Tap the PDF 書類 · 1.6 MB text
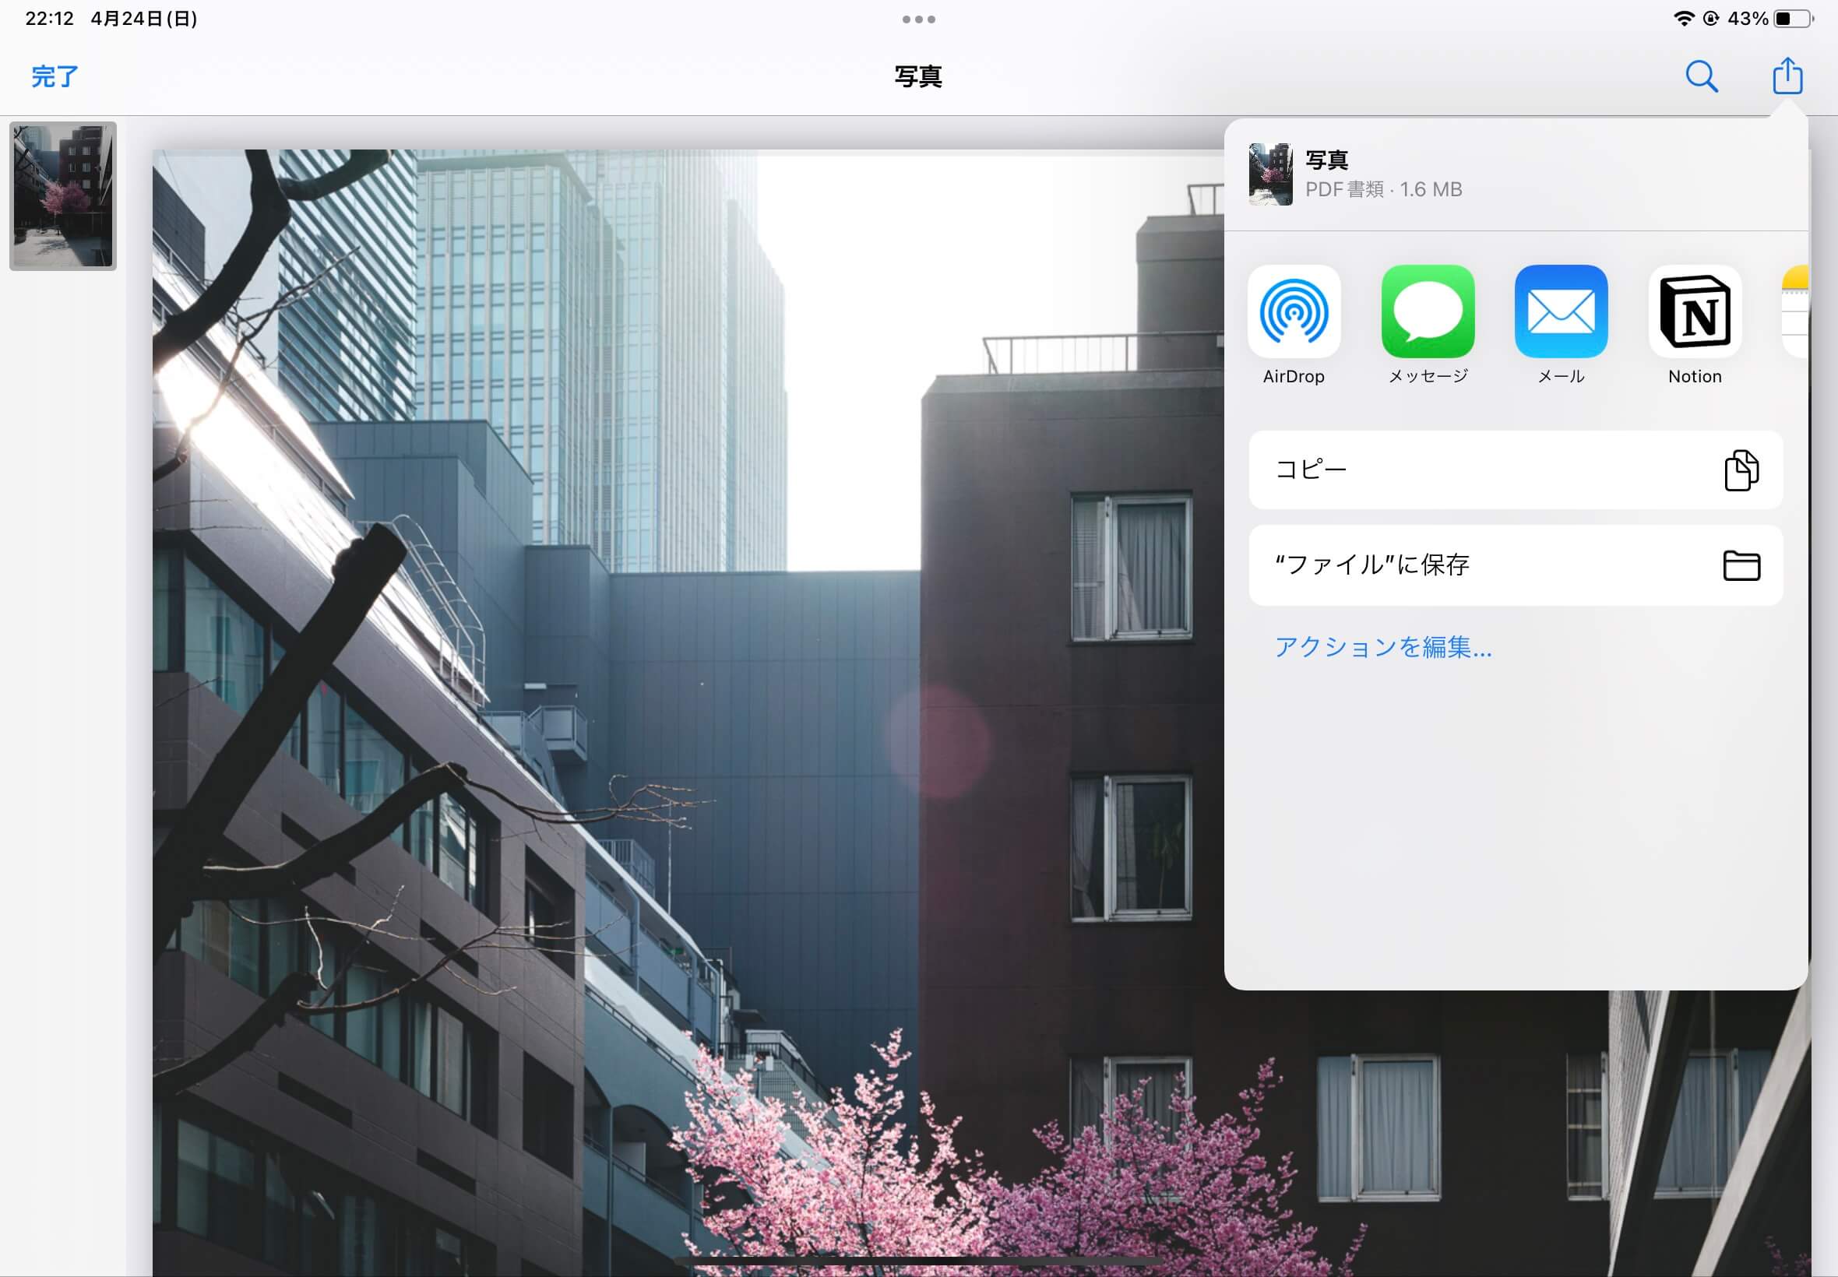The height and width of the screenshot is (1277, 1838). coord(1383,190)
